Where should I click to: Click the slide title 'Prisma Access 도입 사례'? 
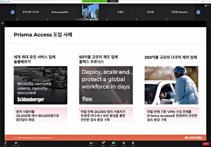pyautogui.click(x=43, y=35)
